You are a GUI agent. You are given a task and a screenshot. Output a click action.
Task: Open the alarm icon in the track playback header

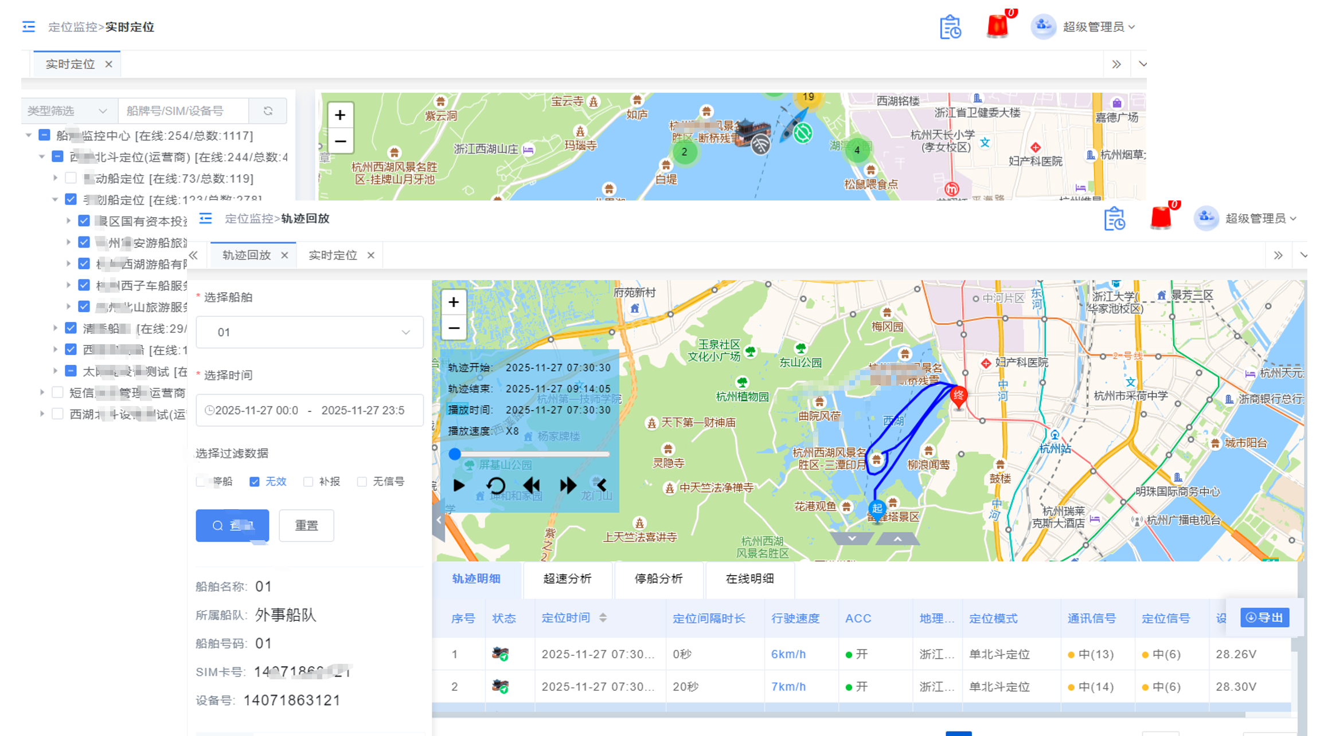click(1161, 218)
